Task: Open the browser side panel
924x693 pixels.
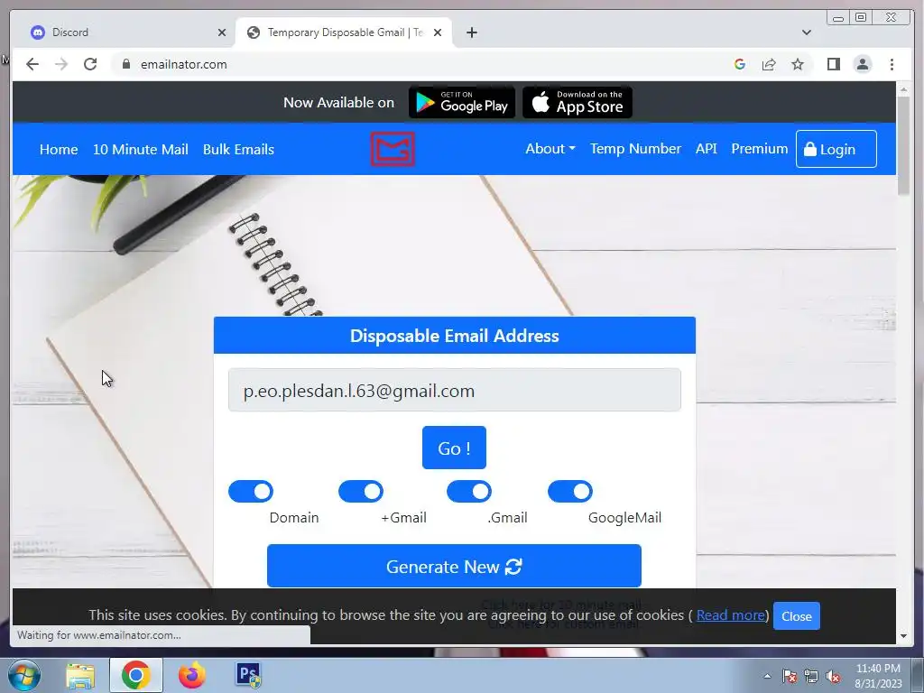Action: (x=833, y=64)
